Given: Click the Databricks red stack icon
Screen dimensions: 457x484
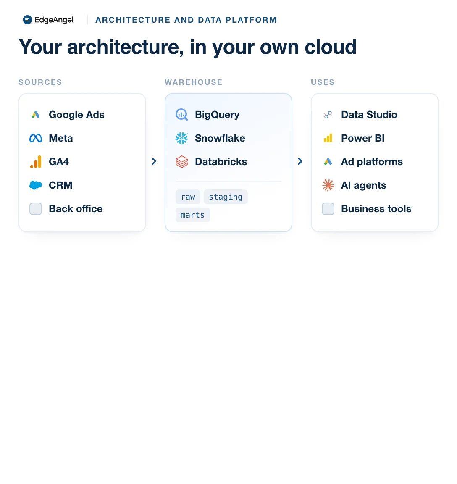Looking at the screenshot, I should 182,162.
